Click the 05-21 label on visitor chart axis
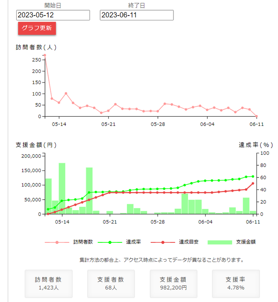 108,124
